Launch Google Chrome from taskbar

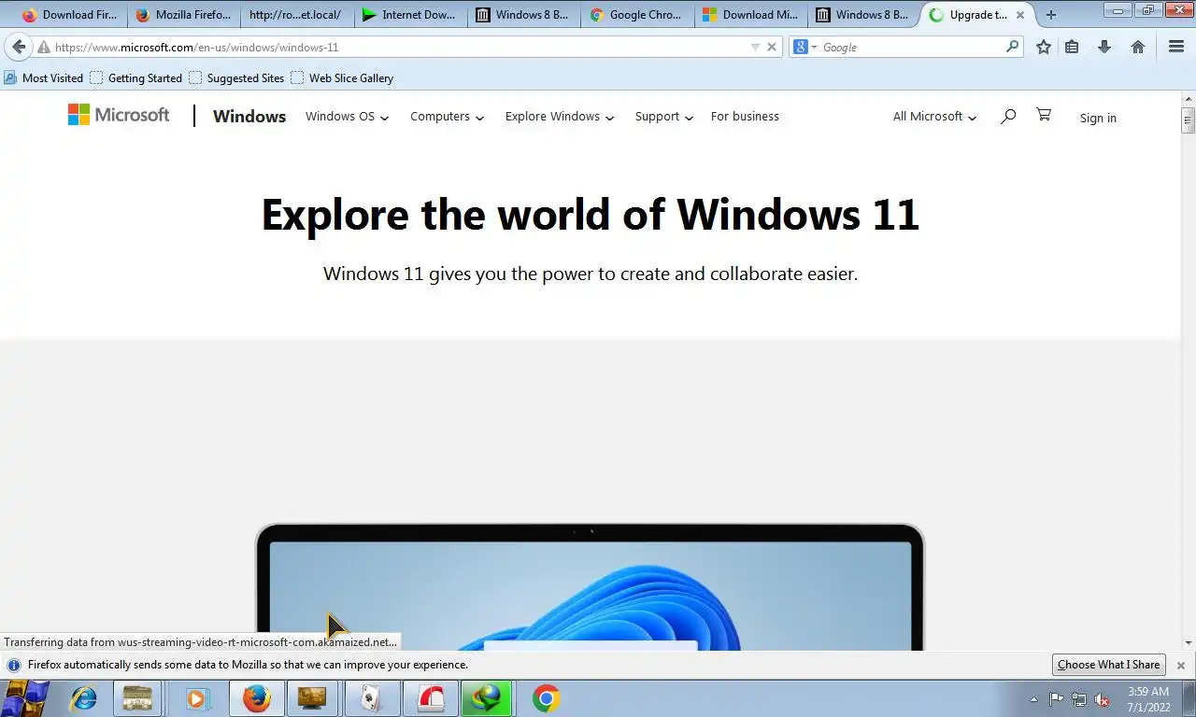[546, 698]
